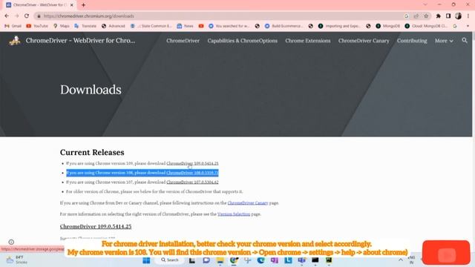Open the tab search chevron
The image size is (475, 267).
pos(425,4)
